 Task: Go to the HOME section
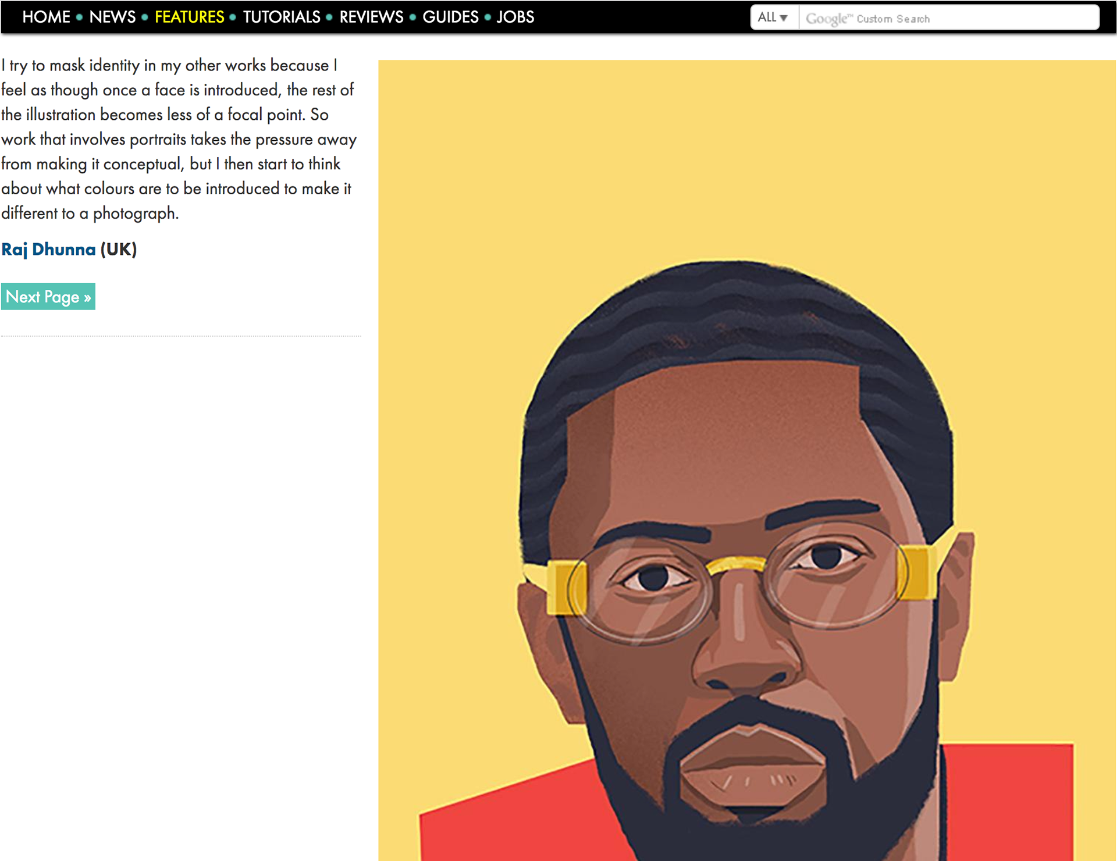pos(46,17)
